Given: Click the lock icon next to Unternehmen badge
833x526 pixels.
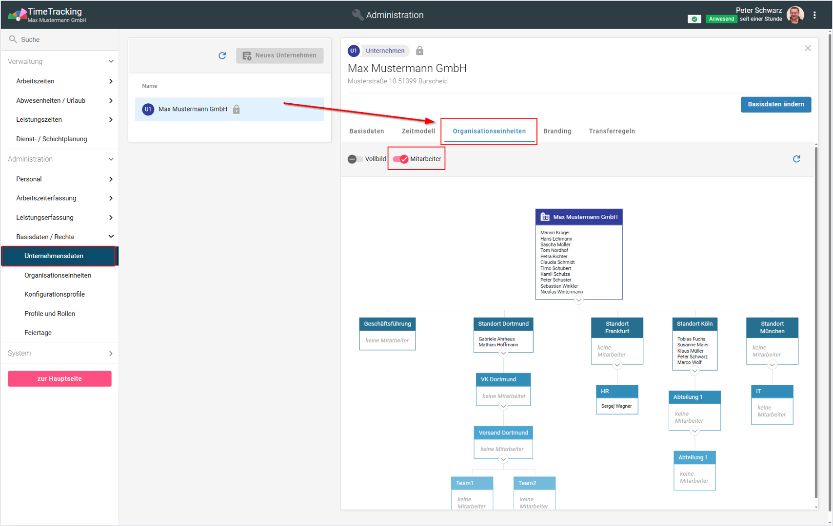Looking at the screenshot, I should coord(419,51).
